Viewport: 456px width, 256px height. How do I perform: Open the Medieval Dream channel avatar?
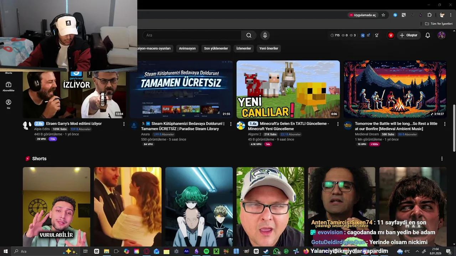tap(348, 125)
